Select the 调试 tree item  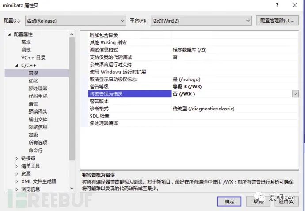click(x=26, y=50)
